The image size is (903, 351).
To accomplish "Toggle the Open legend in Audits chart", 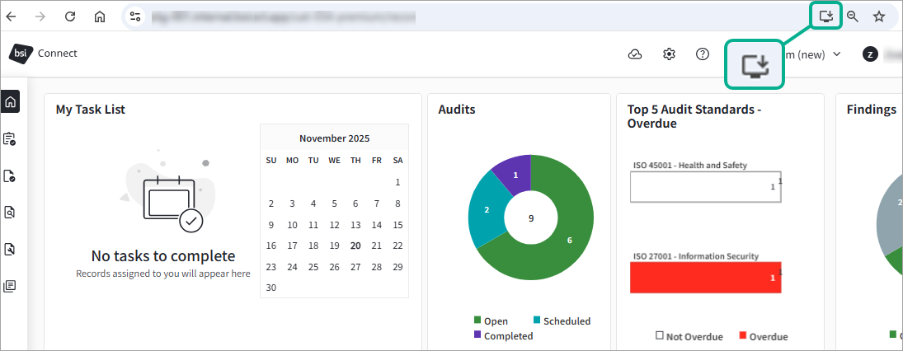I will click(491, 321).
